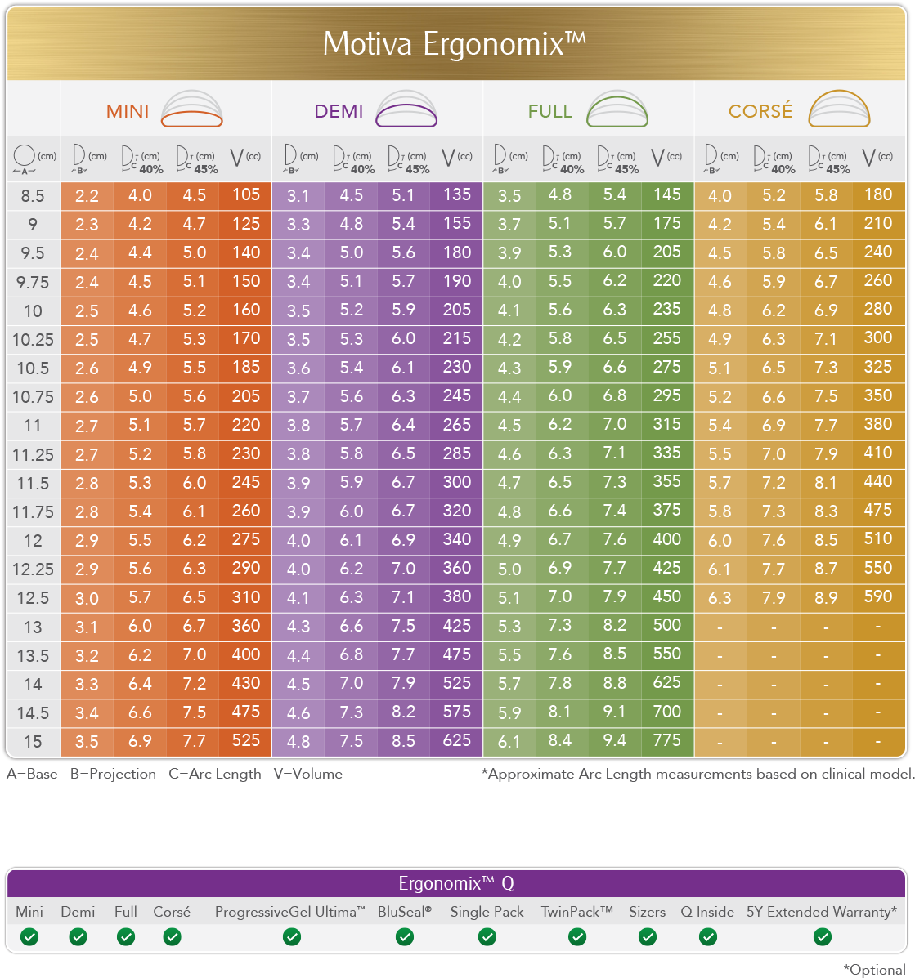Click the DEMI volume cell '285'

457,453
